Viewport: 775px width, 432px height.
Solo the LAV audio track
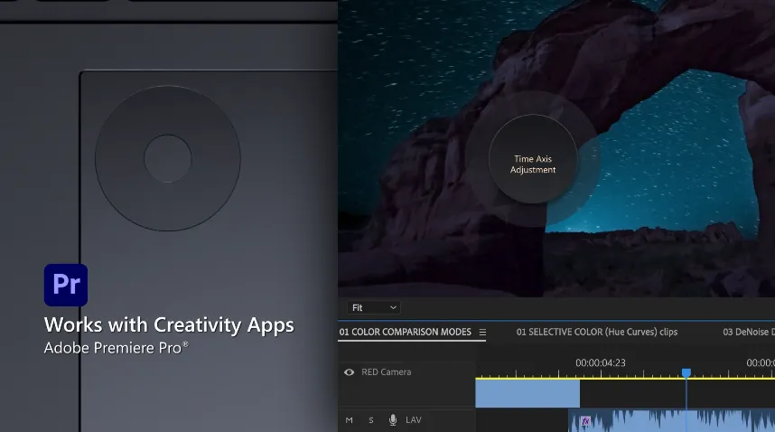(x=370, y=420)
